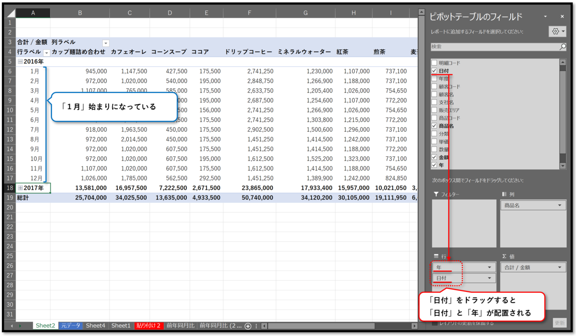The image size is (576, 336).
Task: Expand the 2017年 group with plus icon
Action: click(20, 188)
